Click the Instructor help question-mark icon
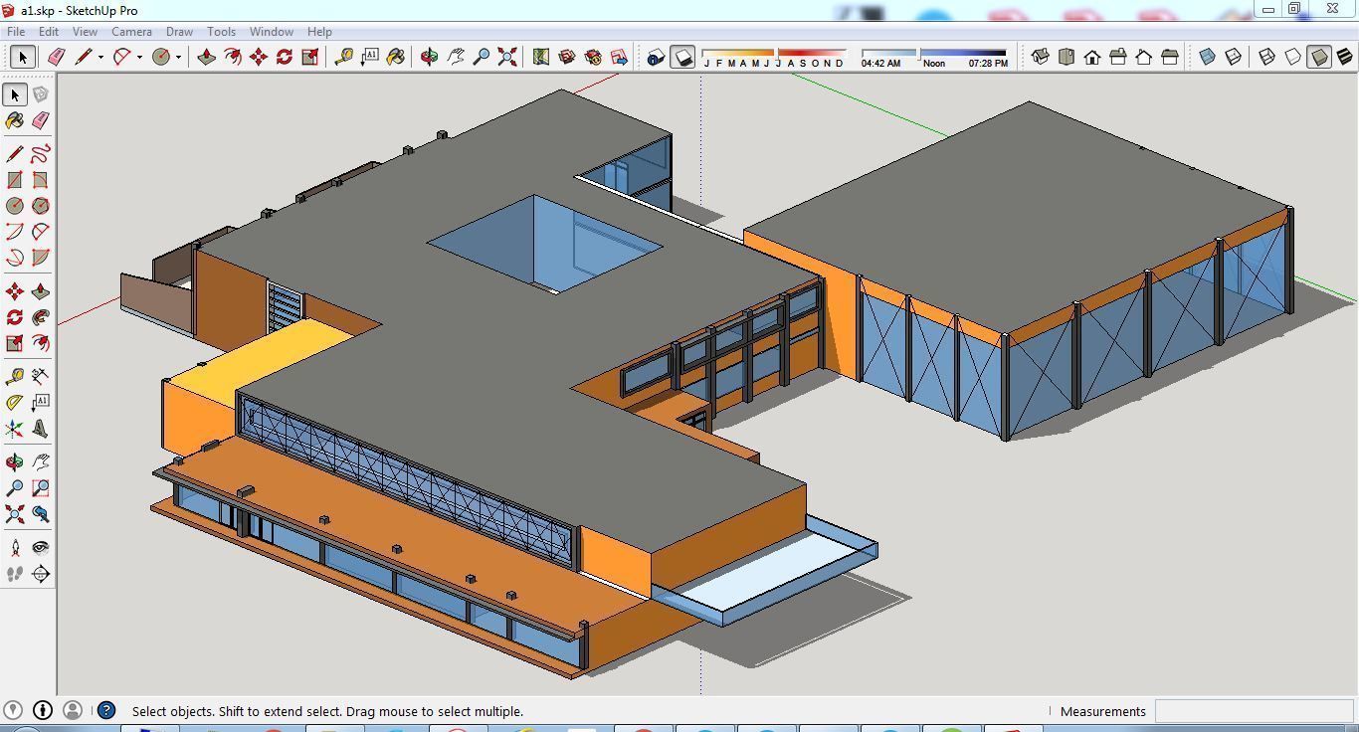This screenshot has height=732, width=1359. 106,710
